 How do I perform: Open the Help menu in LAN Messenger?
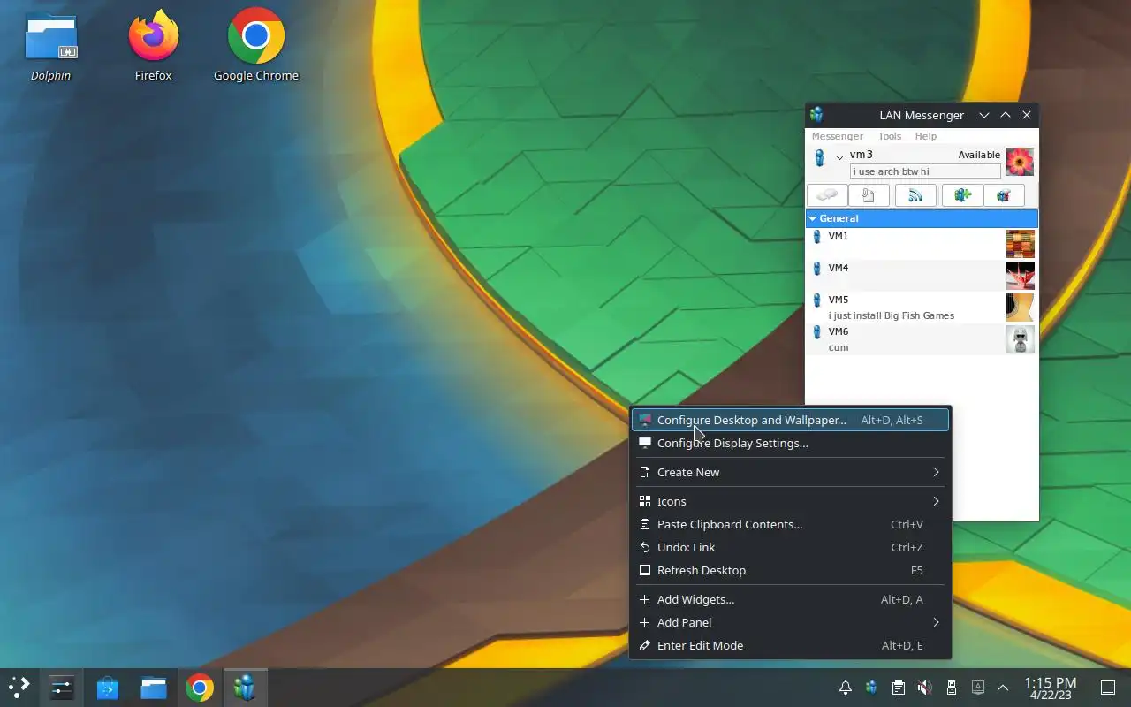click(x=926, y=136)
